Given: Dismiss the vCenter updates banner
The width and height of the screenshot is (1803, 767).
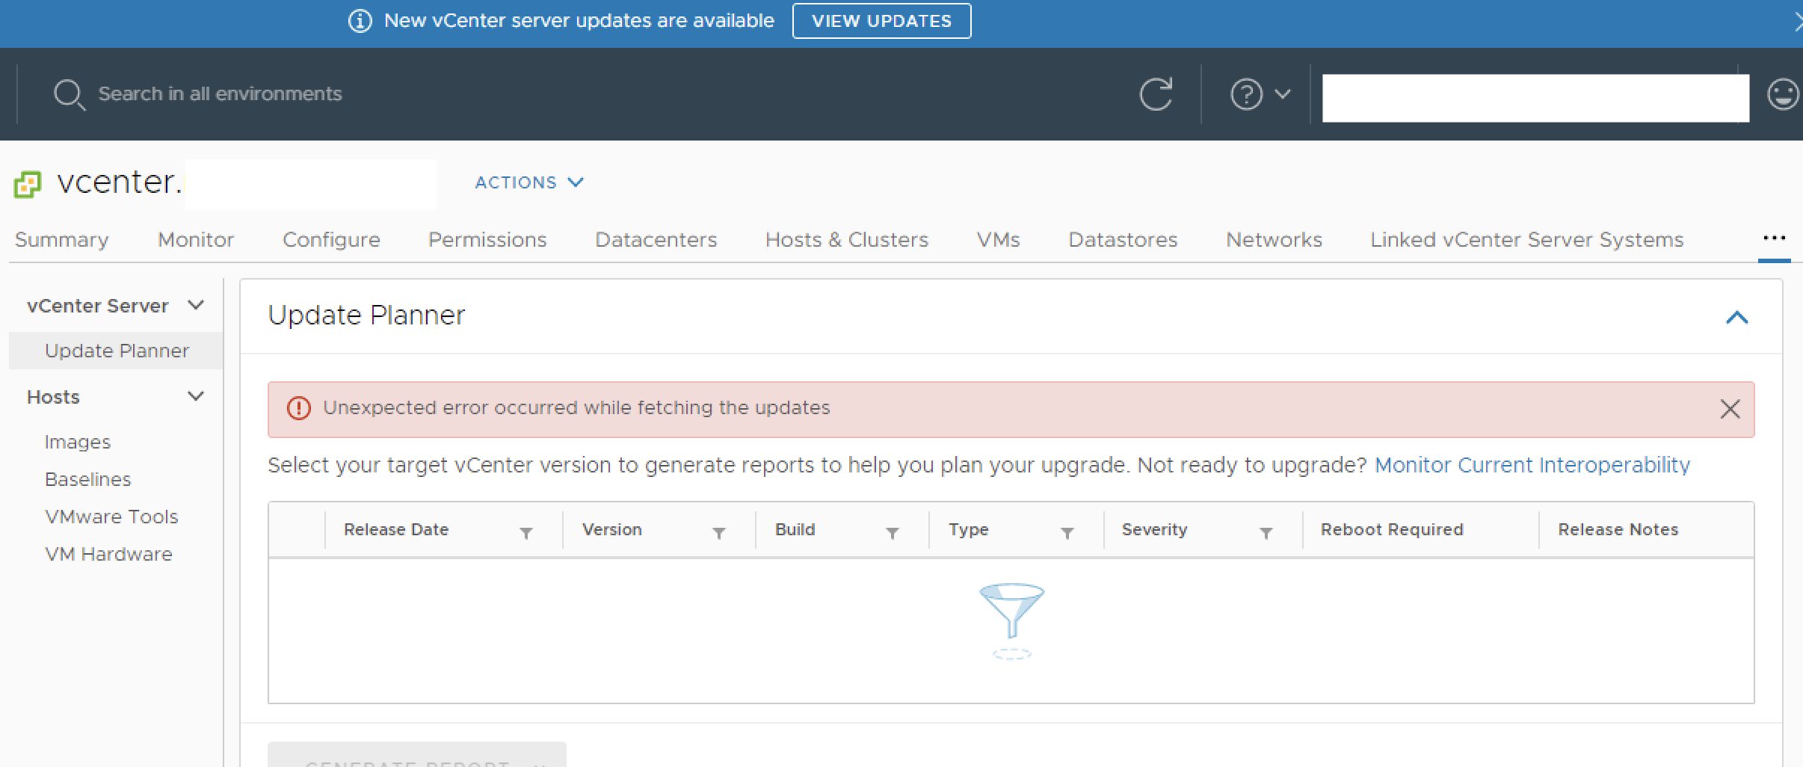Looking at the screenshot, I should (1798, 22).
